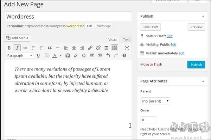Toggle the toolbar kitchen sink
Image resolution: width=211 pixels, height=140 pixels.
pos(115,48)
